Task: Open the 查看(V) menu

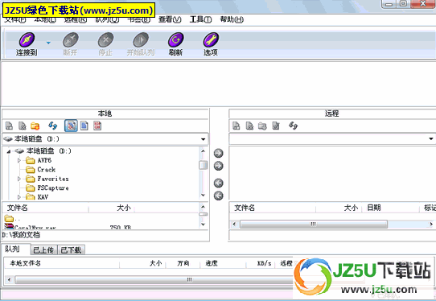Action: pyautogui.click(x=170, y=19)
